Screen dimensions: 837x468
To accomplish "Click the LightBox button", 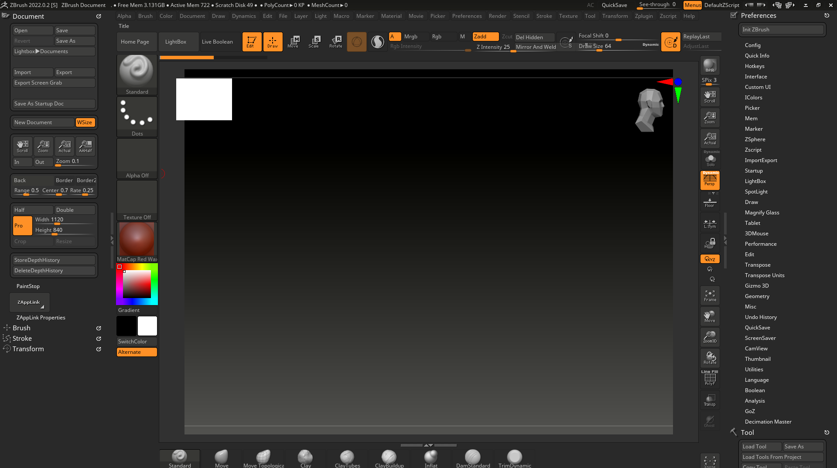I will (x=176, y=42).
